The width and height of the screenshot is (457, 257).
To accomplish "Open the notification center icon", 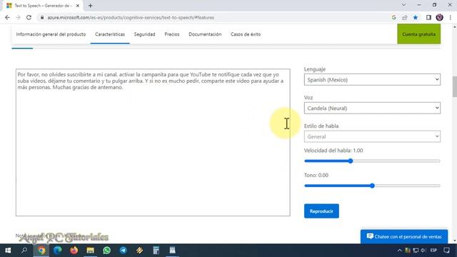I will point(446,251).
